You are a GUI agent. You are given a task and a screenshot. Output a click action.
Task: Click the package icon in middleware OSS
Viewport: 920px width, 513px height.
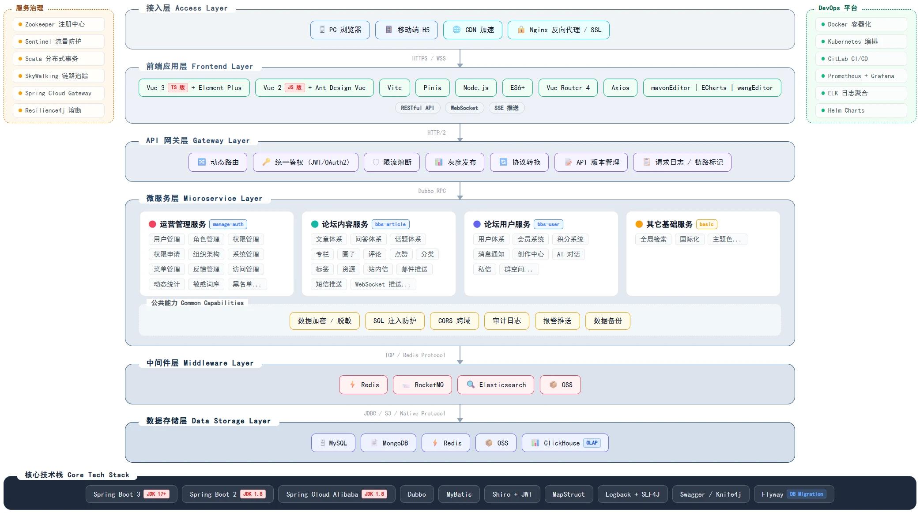point(553,385)
